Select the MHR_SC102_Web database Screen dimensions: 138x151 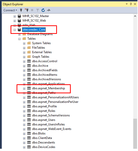point(34,21)
